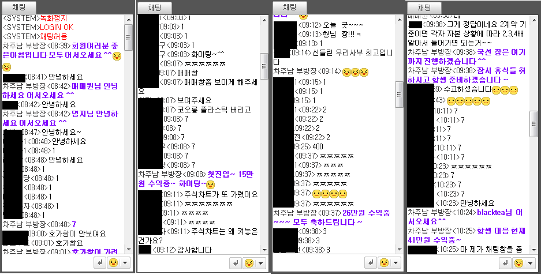Open emoticon dropdown arrow in second chat panel
Viewport: 541px width, 275px height.
(x=260, y=263)
